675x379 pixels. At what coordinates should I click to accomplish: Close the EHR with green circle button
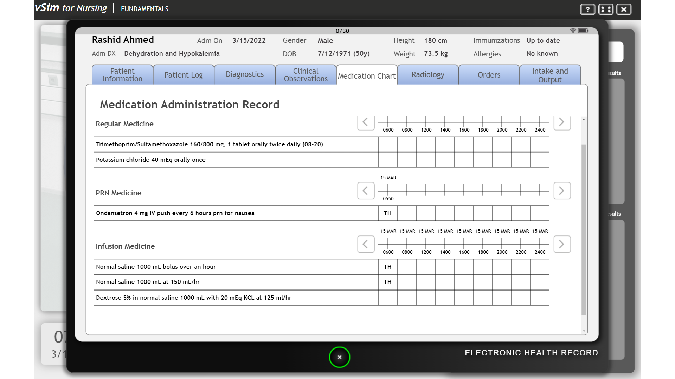pos(340,357)
